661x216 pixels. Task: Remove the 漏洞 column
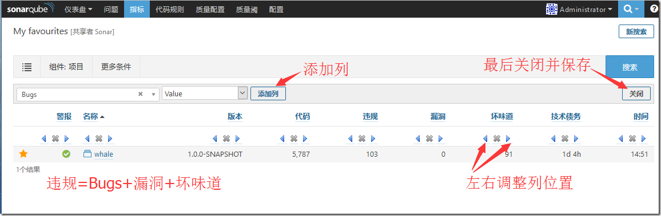[429, 138]
